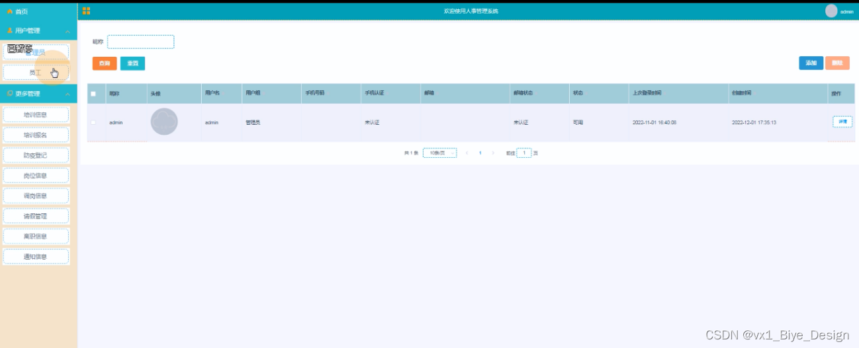Click the icon beside 更多管理

click(x=9, y=94)
